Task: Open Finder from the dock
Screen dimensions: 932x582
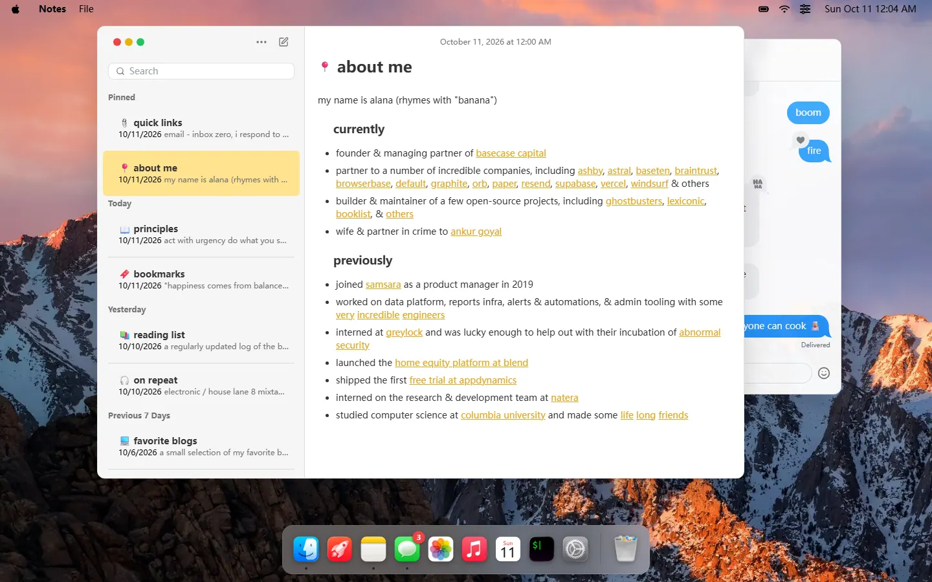Action: (x=306, y=550)
